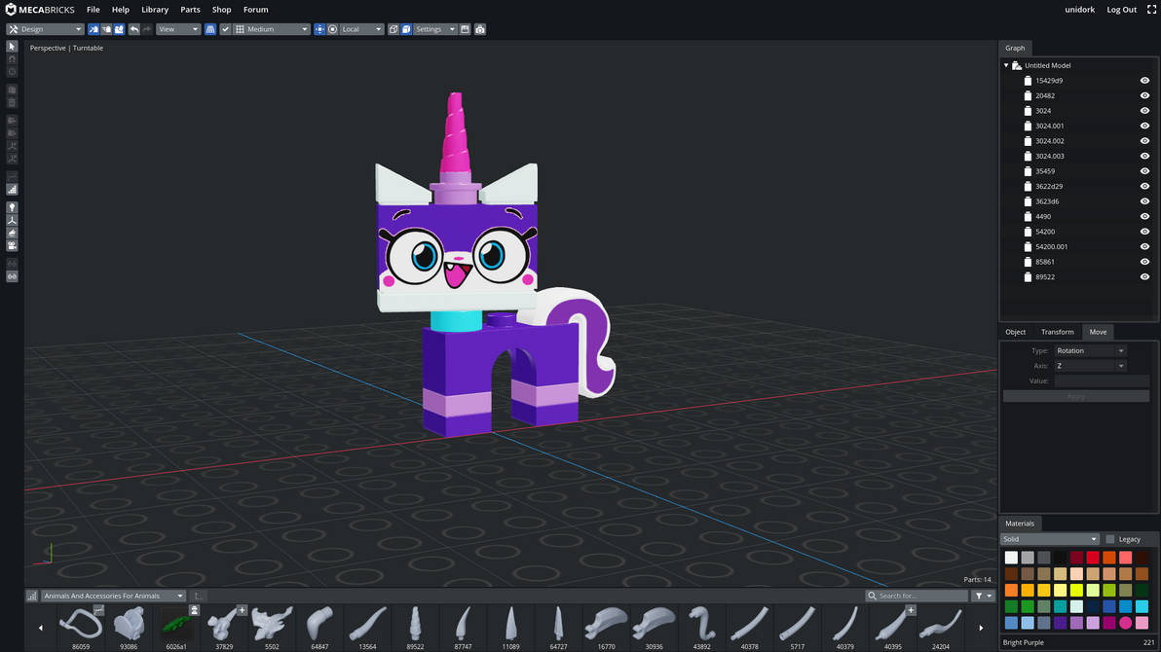Select the arrow selection tool
This screenshot has height=652, width=1161.
tap(12, 47)
